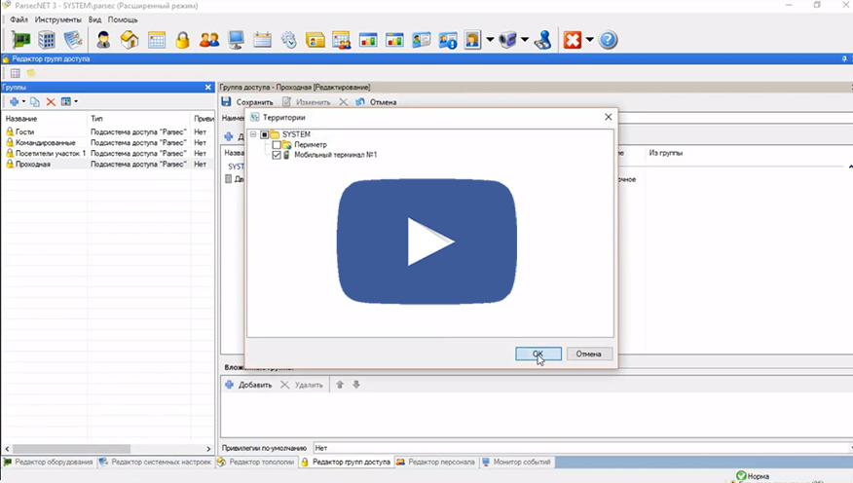Click Отмена next to Сохранить in the editor toolbar
The height and width of the screenshot is (483, 853).
[376, 101]
